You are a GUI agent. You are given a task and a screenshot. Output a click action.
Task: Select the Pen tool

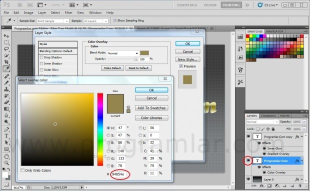click(6, 129)
